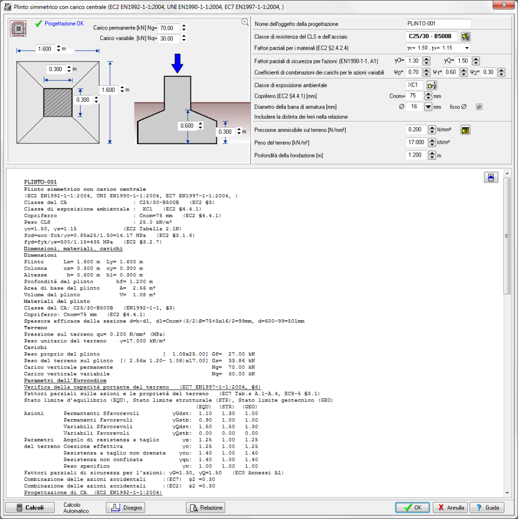Click the column depth 0.300 stepper
Image resolution: width=518 pixels, height=519 pixels.
click(x=96, y=100)
